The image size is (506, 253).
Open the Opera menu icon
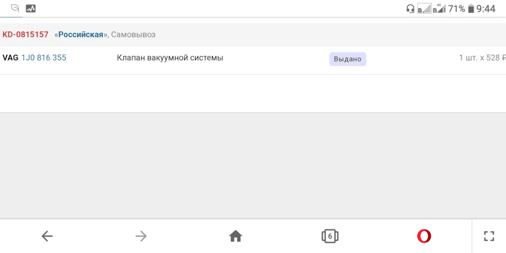[424, 236]
